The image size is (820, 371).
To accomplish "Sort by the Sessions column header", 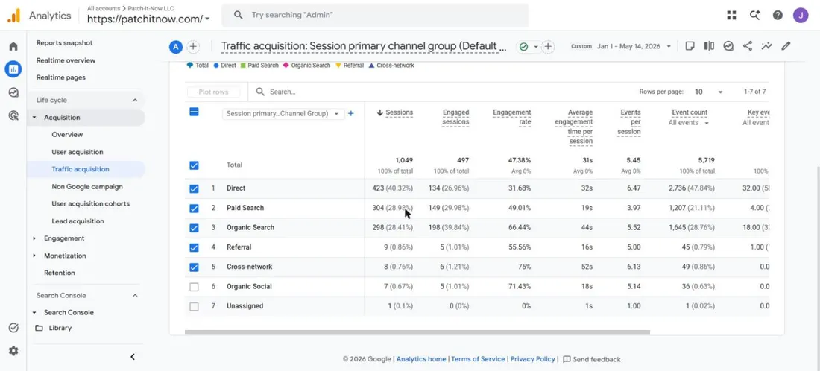I will tap(399, 112).
